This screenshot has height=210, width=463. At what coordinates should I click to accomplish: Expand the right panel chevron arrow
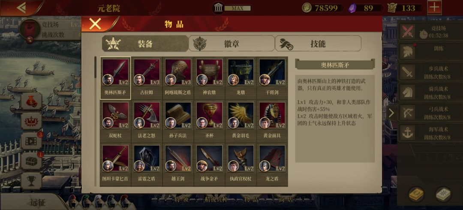point(391,113)
